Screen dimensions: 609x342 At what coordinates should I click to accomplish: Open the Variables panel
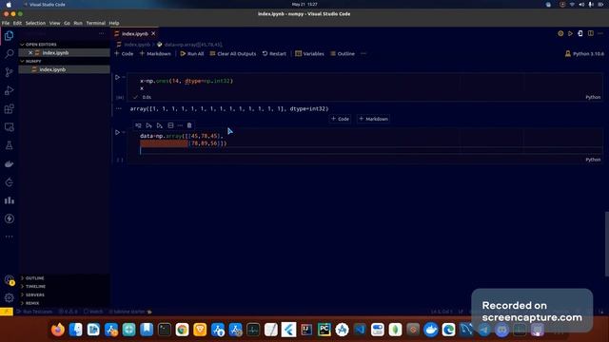coord(309,53)
